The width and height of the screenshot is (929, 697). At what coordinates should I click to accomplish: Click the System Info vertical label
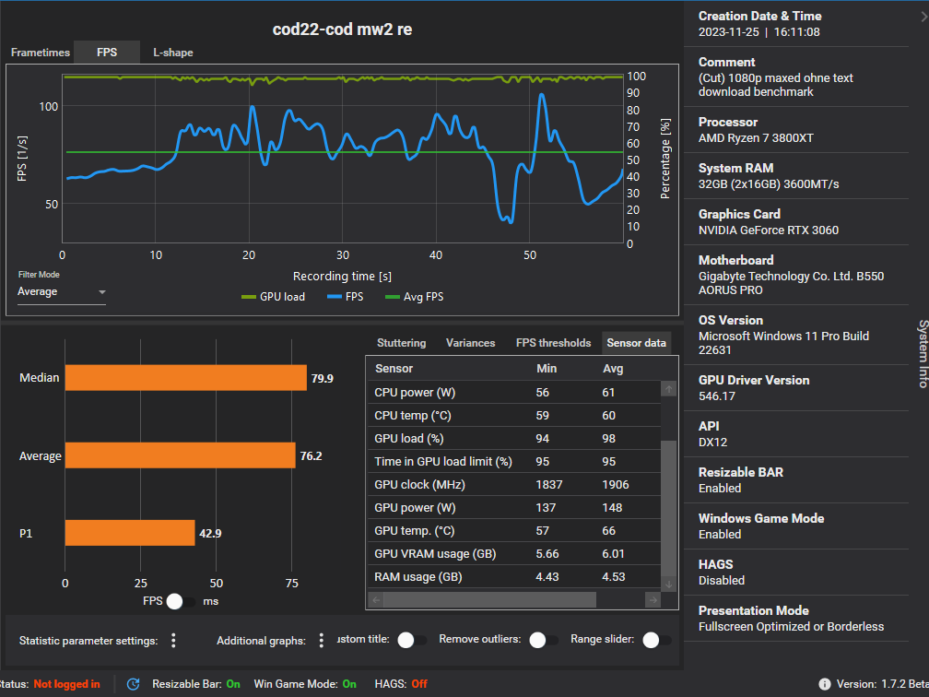923,353
